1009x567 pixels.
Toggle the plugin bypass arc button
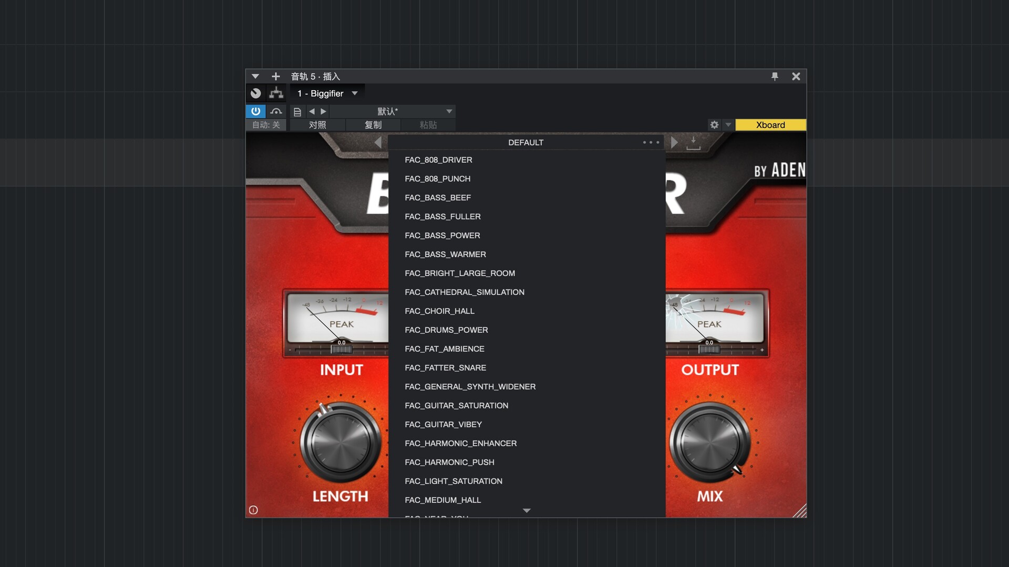276,111
